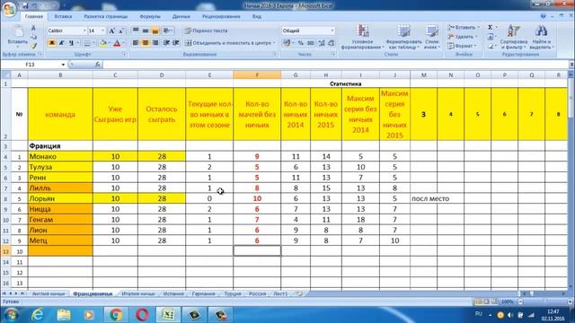Align text to the left
Viewport: 575px width, 323px height.
tap(136, 43)
